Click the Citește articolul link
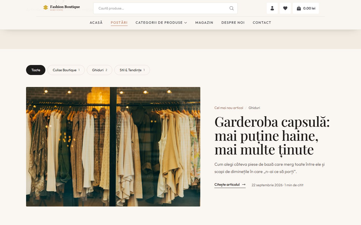The height and width of the screenshot is (225, 361). coord(230,185)
